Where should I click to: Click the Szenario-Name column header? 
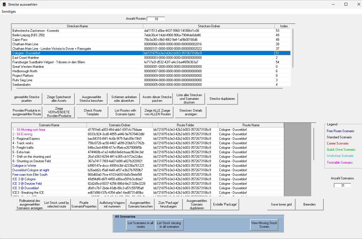pyautogui.click(x=49, y=125)
